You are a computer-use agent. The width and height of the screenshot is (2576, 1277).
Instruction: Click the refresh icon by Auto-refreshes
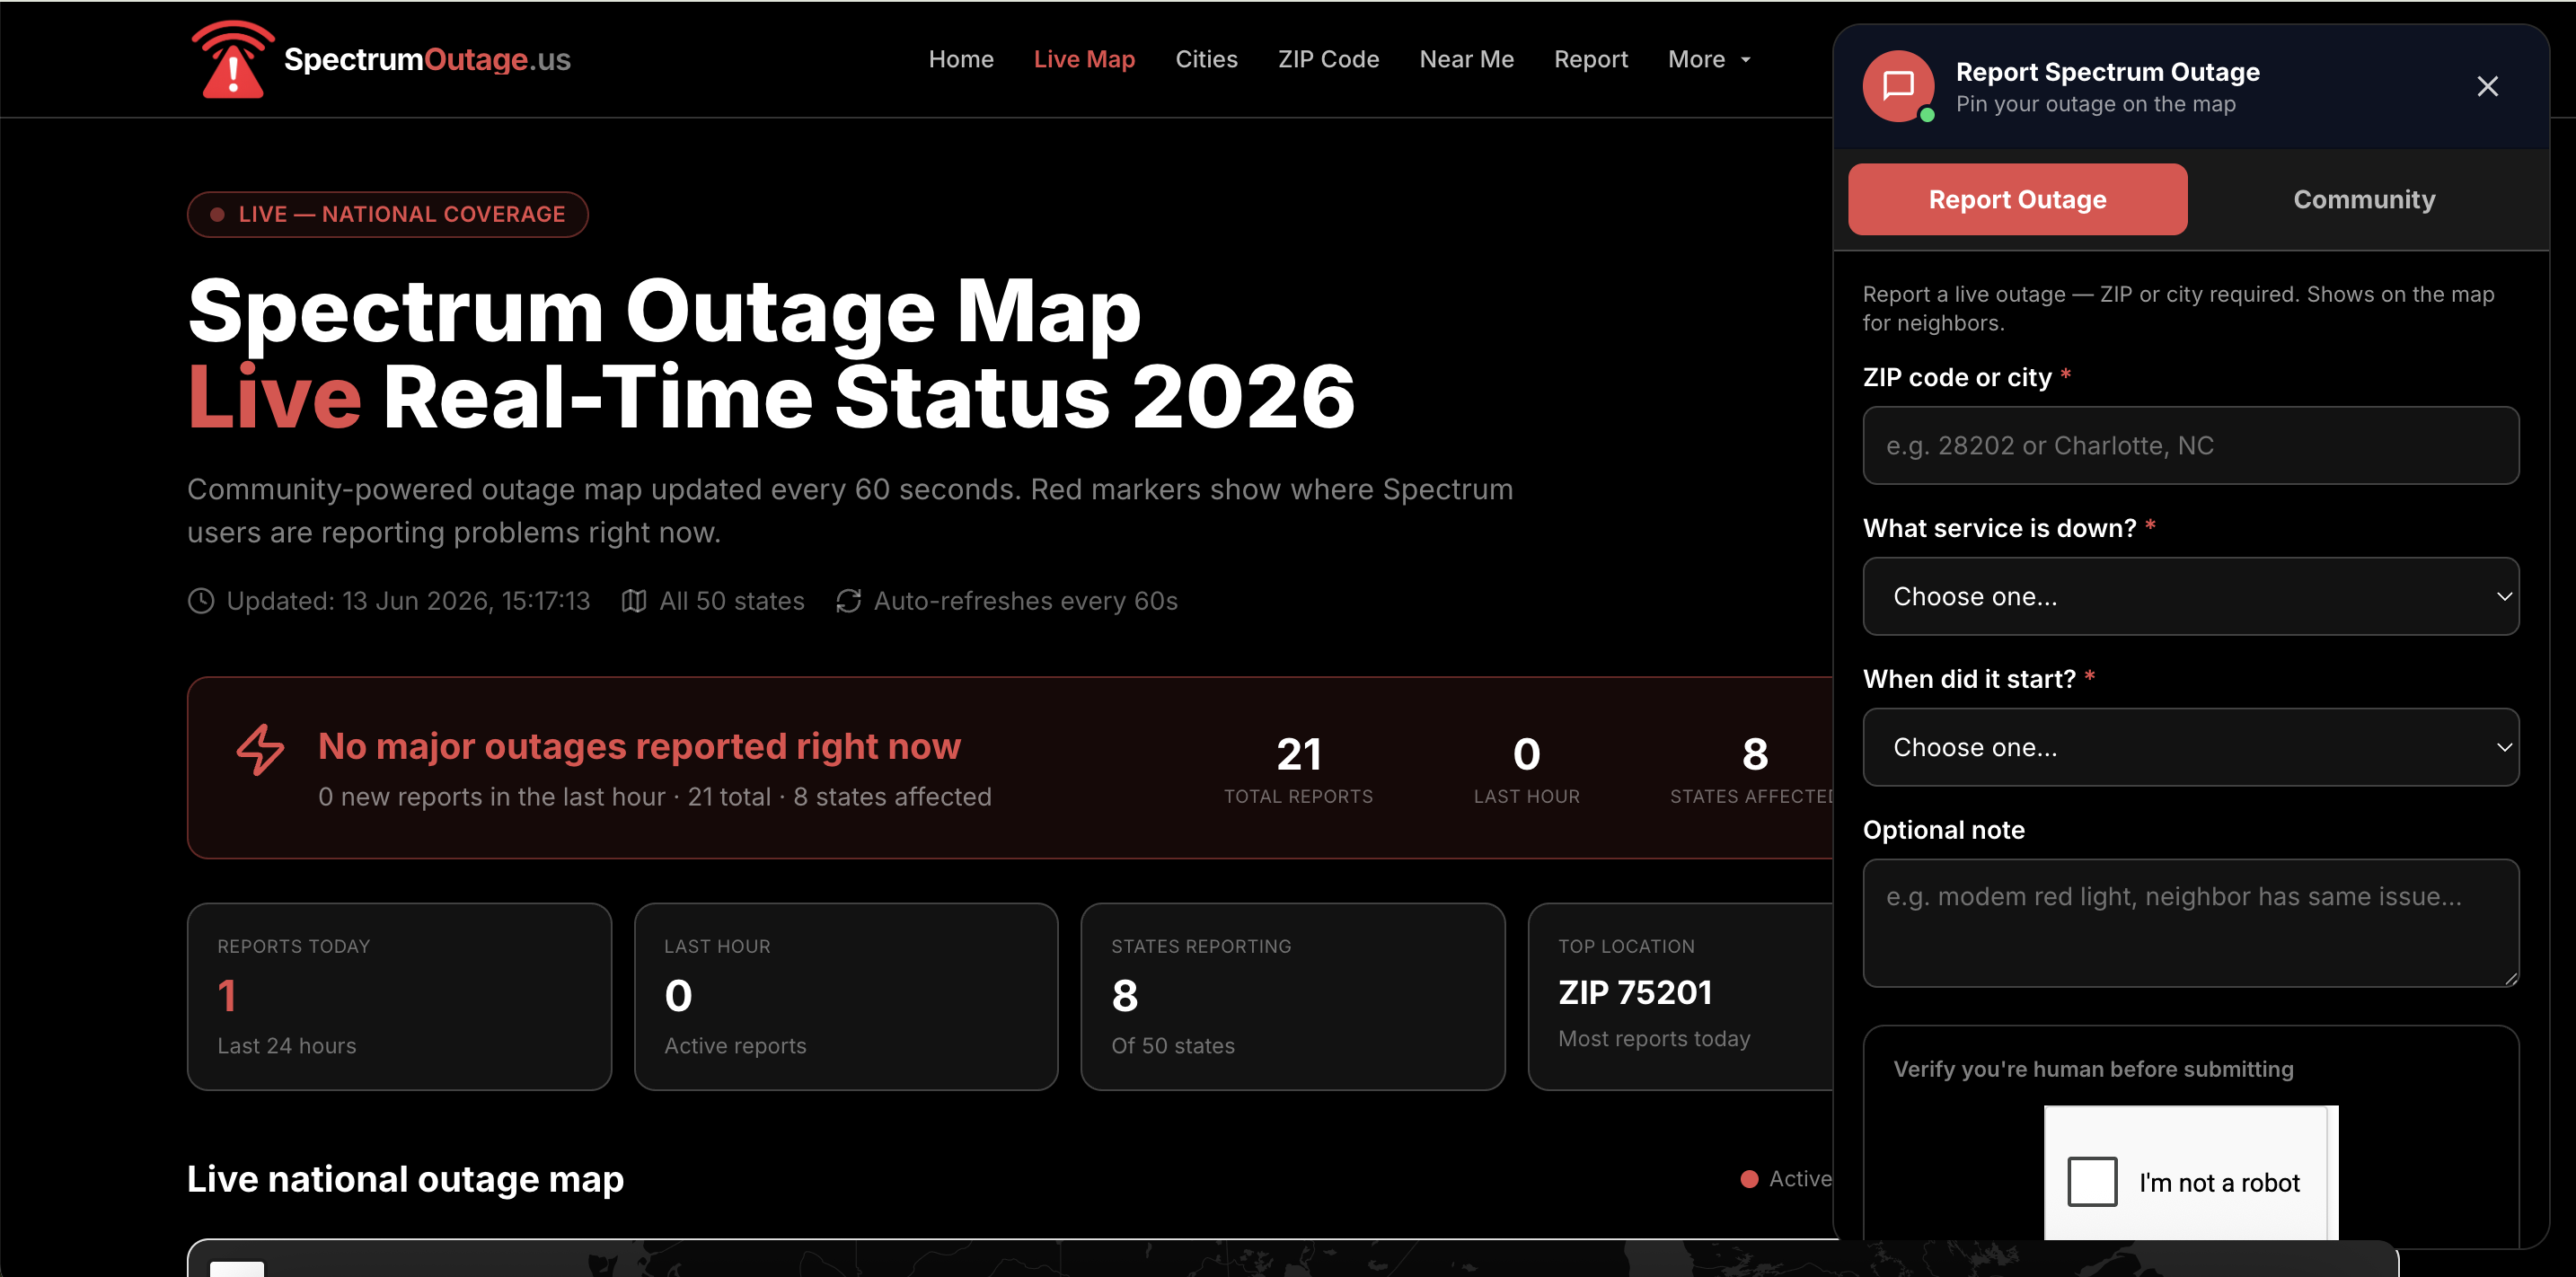[848, 601]
